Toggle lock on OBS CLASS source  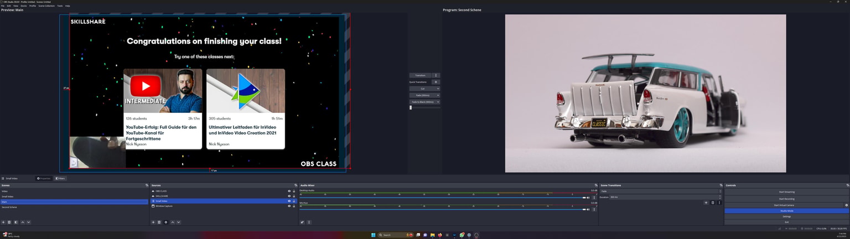[x=294, y=191]
